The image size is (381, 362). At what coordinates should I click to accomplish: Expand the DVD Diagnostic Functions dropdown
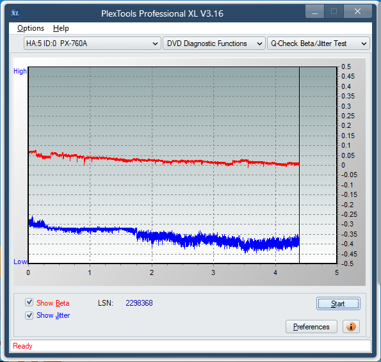coord(214,43)
